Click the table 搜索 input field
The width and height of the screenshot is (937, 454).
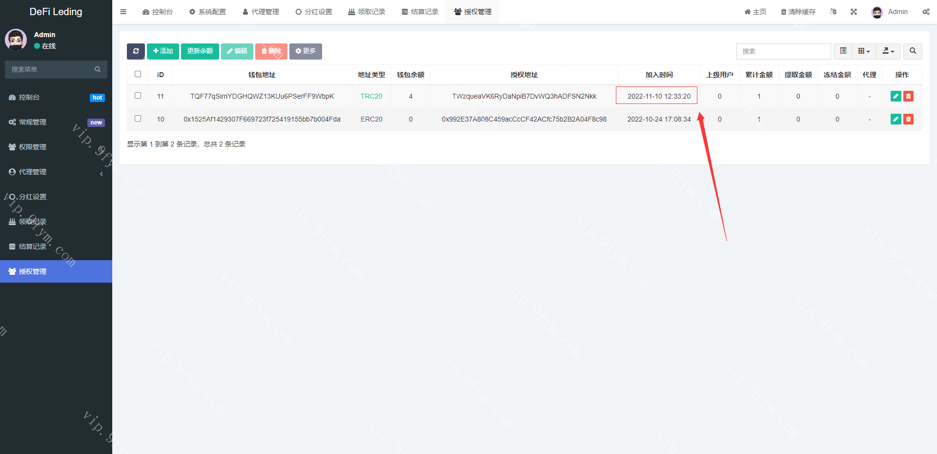coord(783,51)
